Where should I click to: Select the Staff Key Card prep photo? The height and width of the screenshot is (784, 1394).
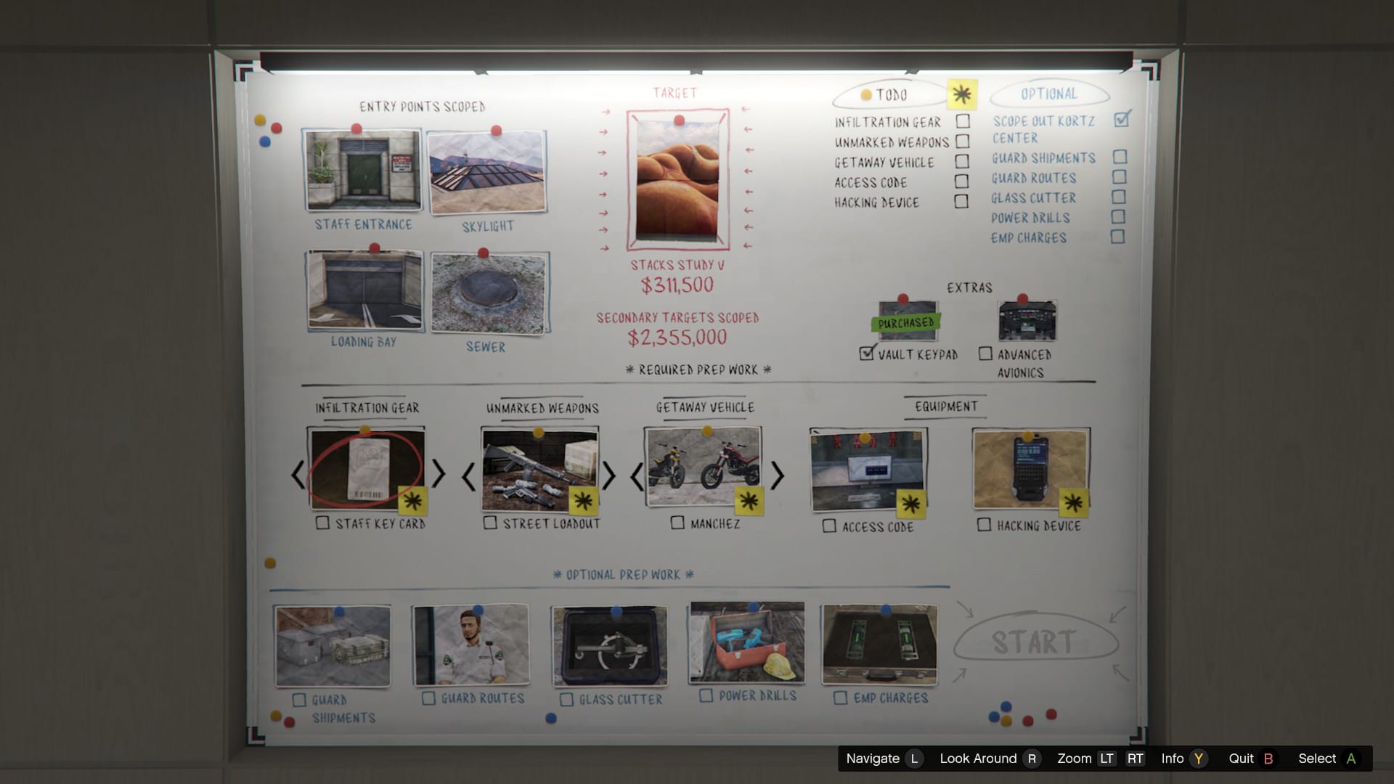click(x=367, y=468)
